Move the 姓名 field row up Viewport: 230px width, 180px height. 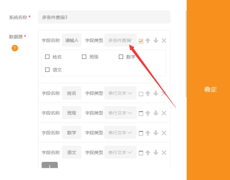point(148,93)
